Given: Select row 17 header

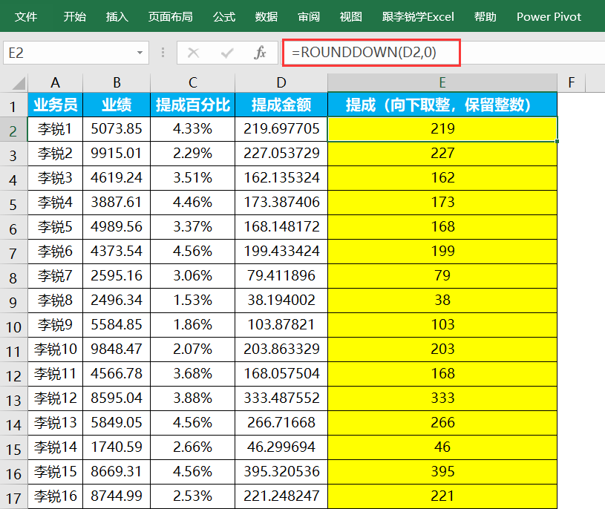Looking at the screenshot, I should pyautogui.click(x=13, y=496).
